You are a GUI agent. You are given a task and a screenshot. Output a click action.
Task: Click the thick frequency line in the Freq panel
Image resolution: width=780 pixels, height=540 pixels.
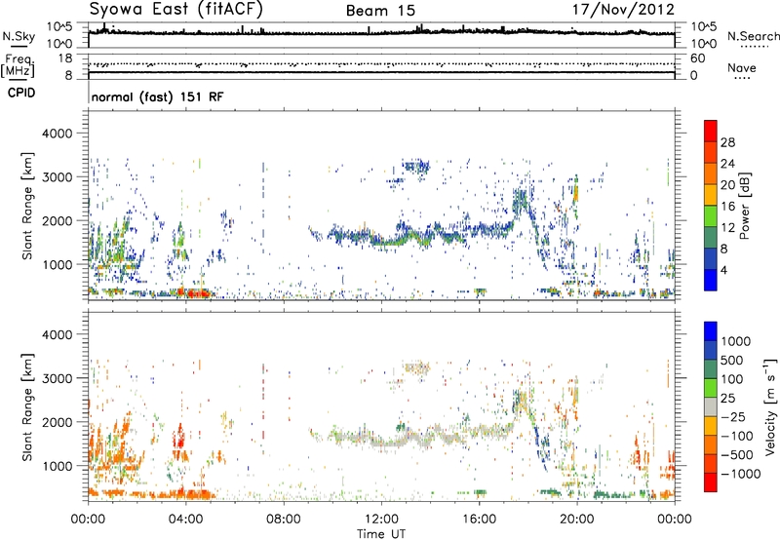click(x=381, y=72)
